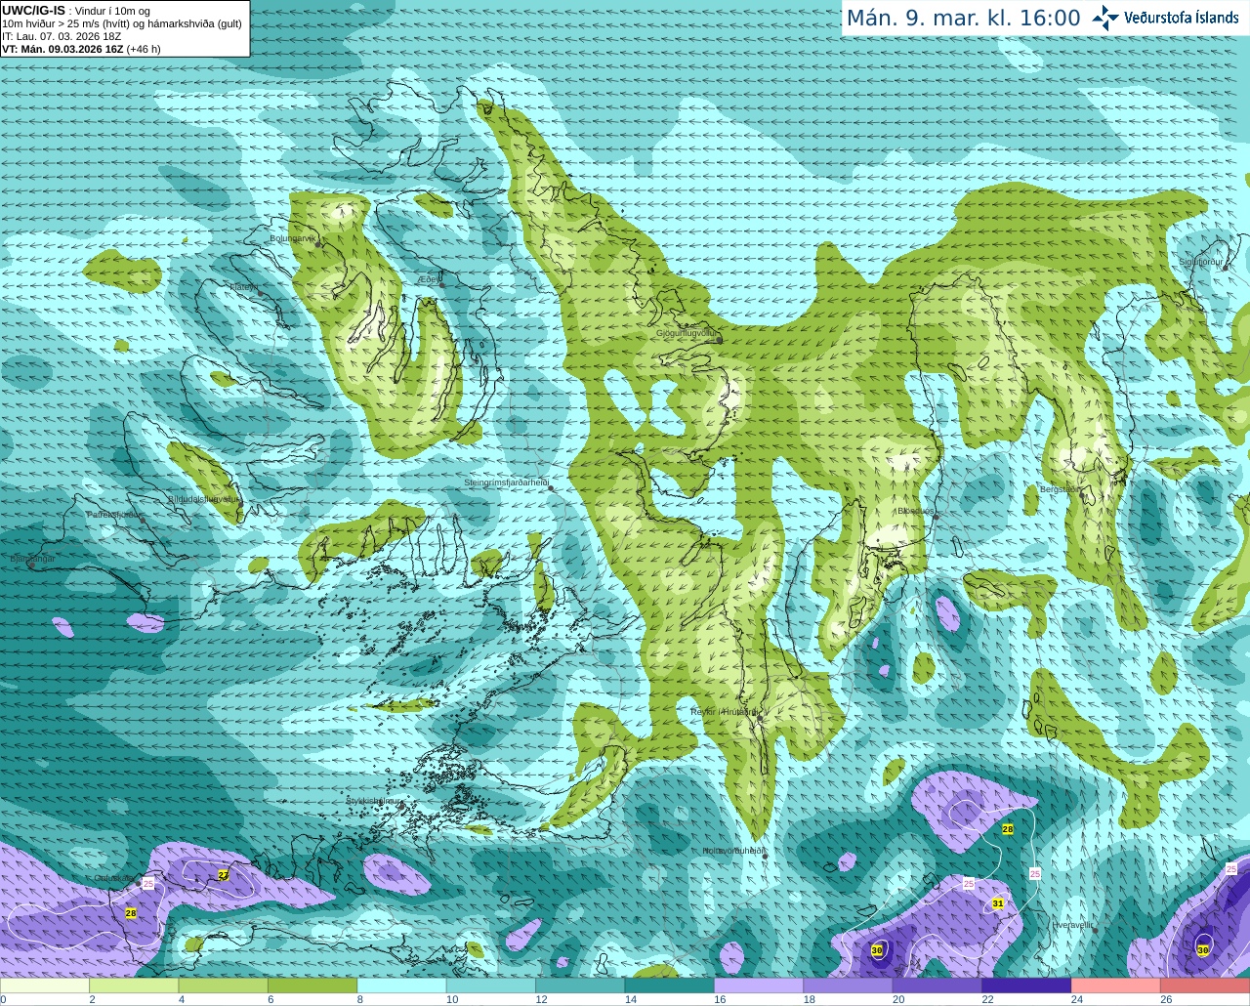Screen dimensions: 1250x1006
Task: Click the 'Veðurstofa Íslands' text
Action: 1182,18
